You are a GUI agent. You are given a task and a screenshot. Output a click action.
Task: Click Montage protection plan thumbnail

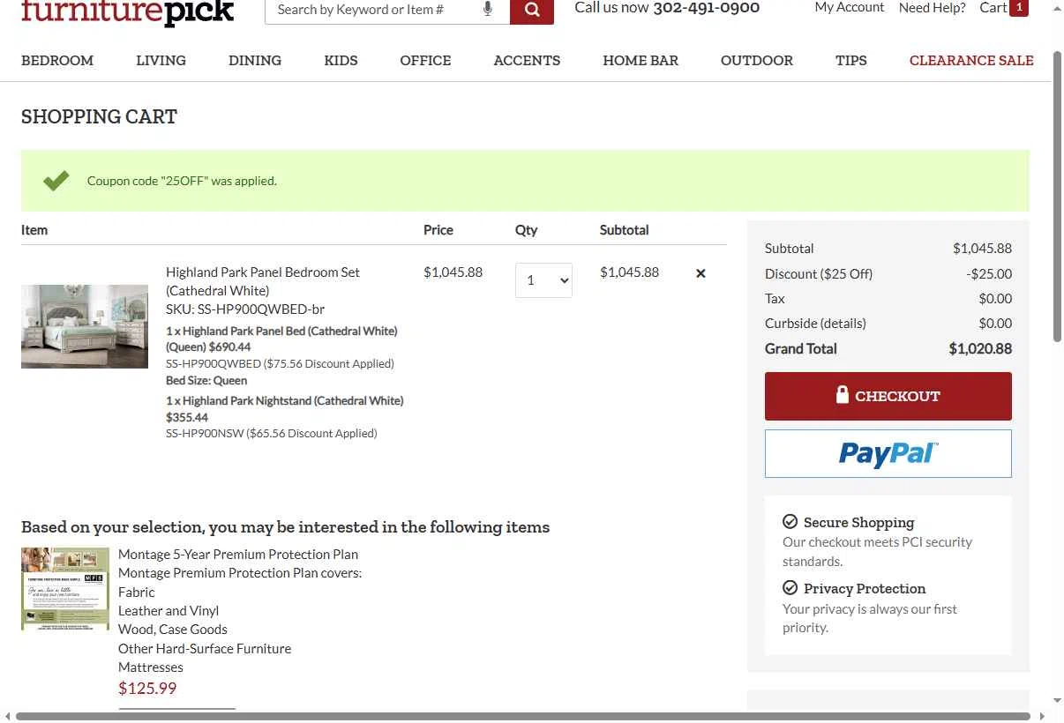[65, 589]
